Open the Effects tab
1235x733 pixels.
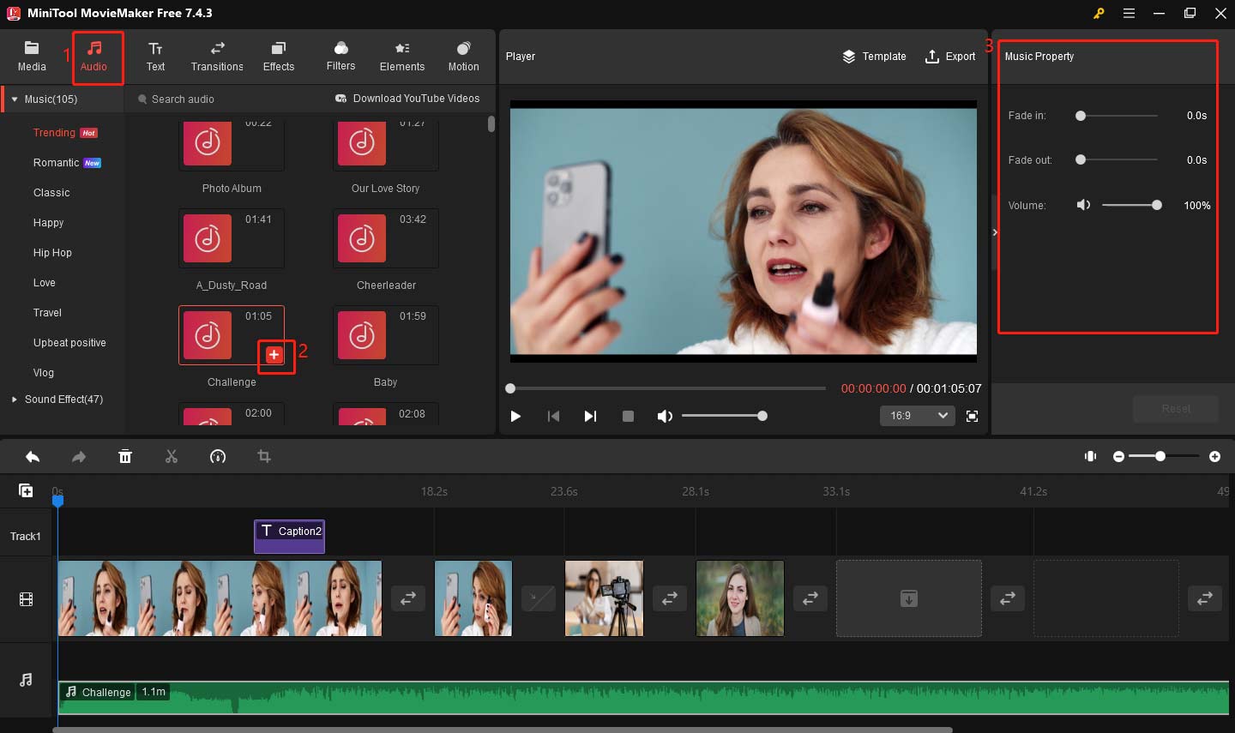pos(279,57)
